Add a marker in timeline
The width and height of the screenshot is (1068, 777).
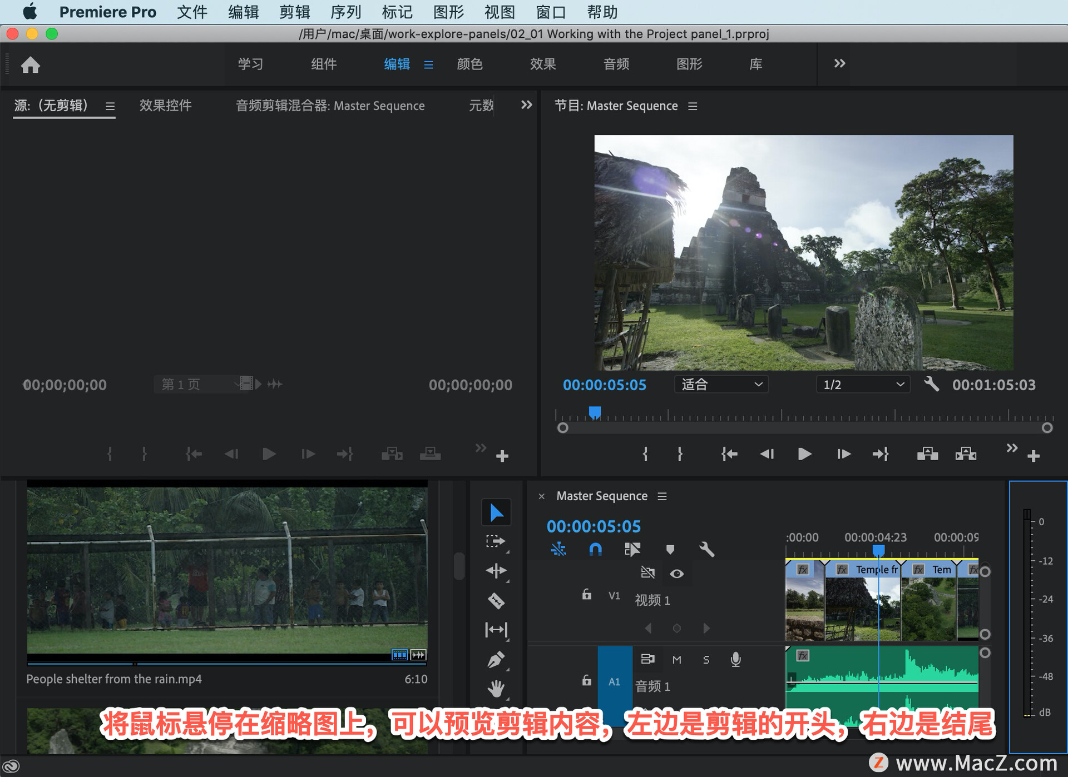coord(670,550)
